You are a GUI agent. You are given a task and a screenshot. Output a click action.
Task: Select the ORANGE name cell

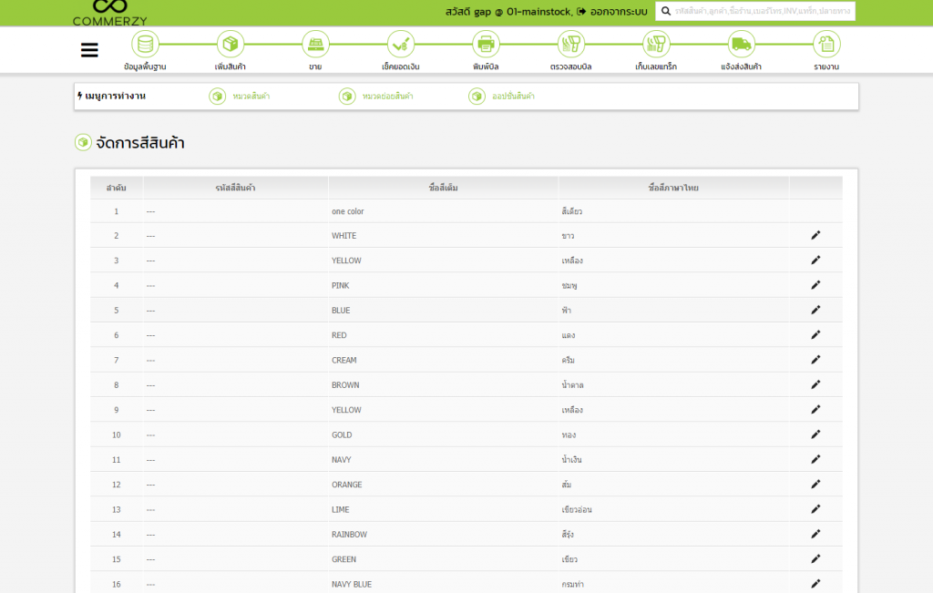click(444, 485)
